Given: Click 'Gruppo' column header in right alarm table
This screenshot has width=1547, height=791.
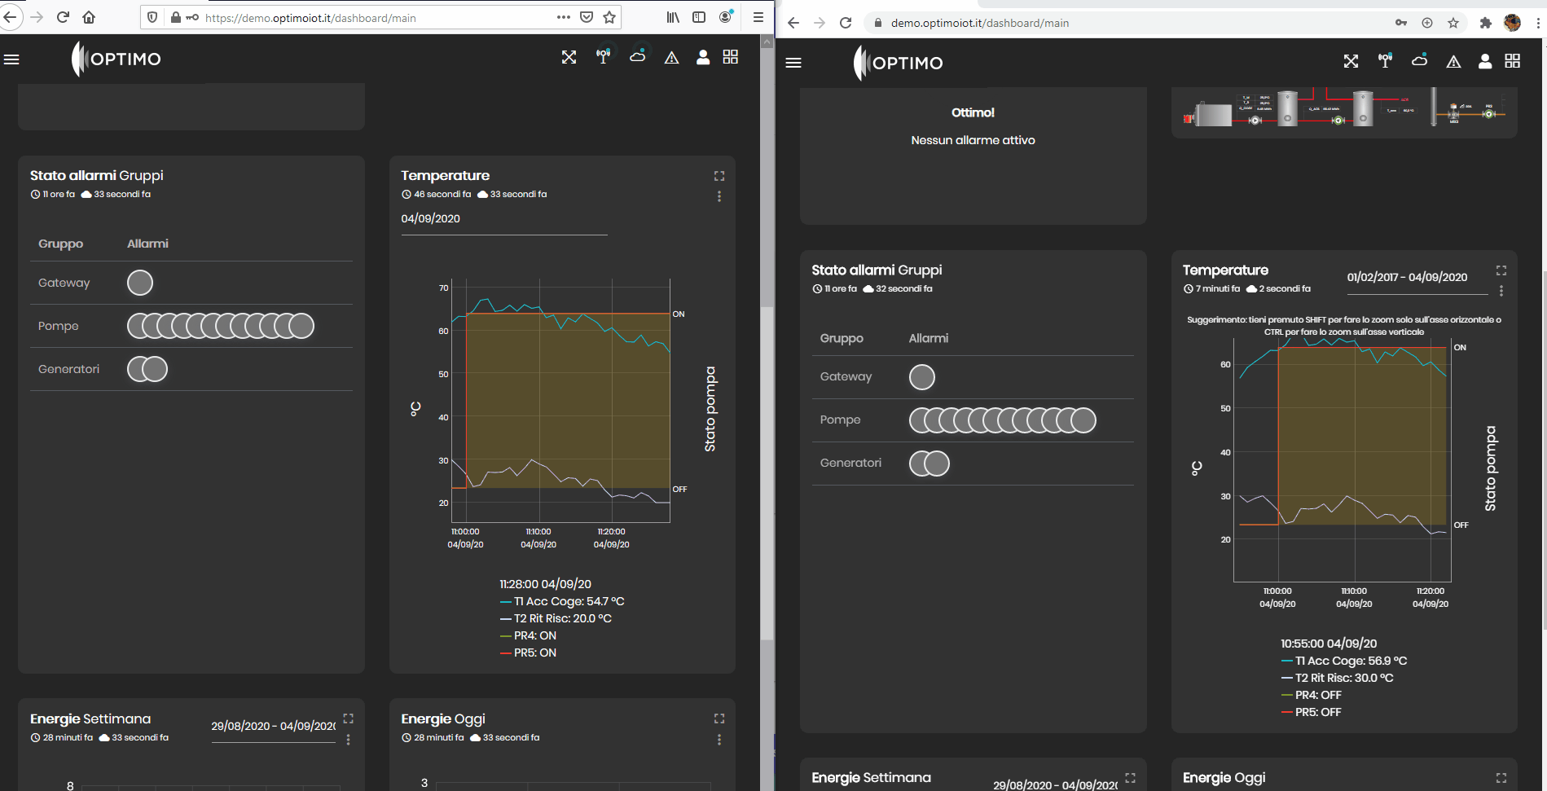Looking at the screenshot, I should 842,338.
